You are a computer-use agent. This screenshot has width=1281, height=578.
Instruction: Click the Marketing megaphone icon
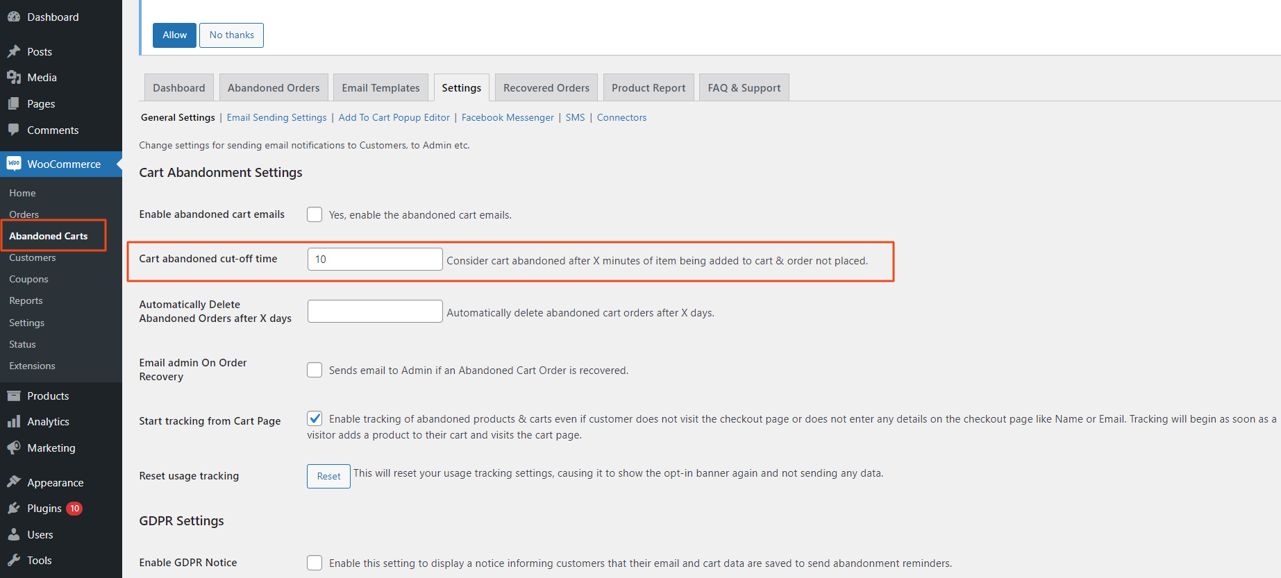click(14, 448)
